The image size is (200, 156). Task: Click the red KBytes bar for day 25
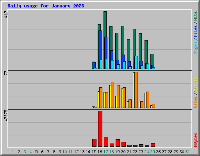pyautogui.click(x=153, y=145)
